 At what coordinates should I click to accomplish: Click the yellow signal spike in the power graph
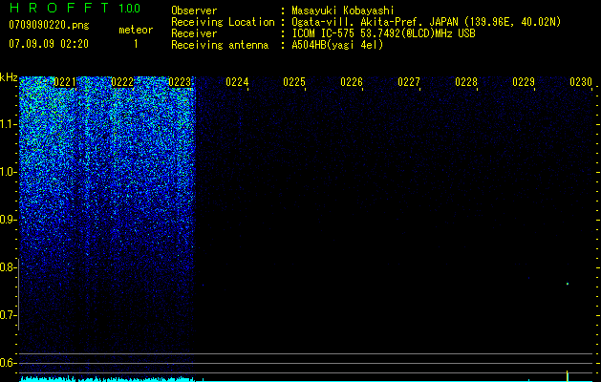click(568, 376)
